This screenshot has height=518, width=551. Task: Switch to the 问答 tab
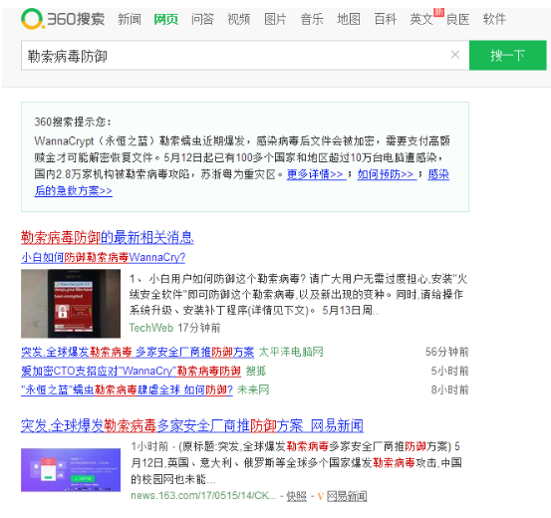click(x=202, y=19)
